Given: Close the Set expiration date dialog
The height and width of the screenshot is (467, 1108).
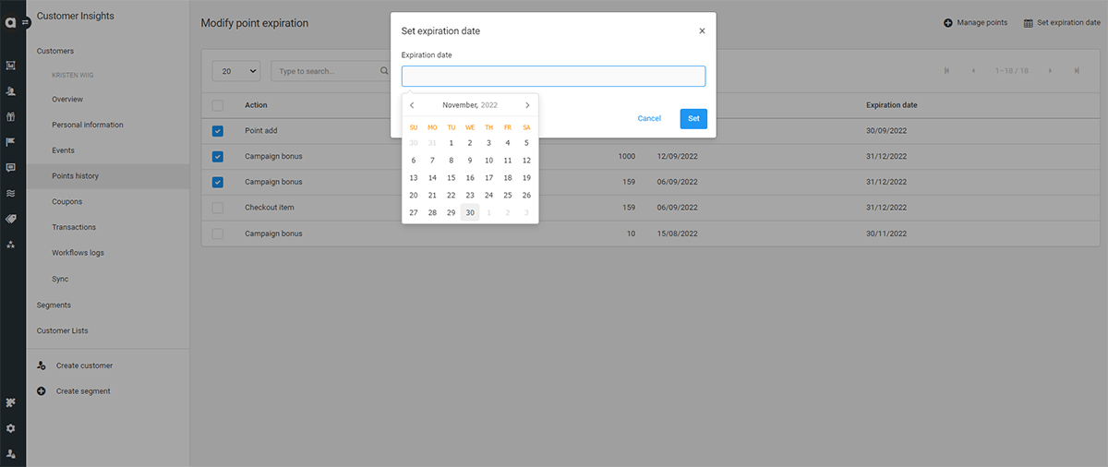Looking at the screenshot, I should pyautogui.click(x=702, y=30).
